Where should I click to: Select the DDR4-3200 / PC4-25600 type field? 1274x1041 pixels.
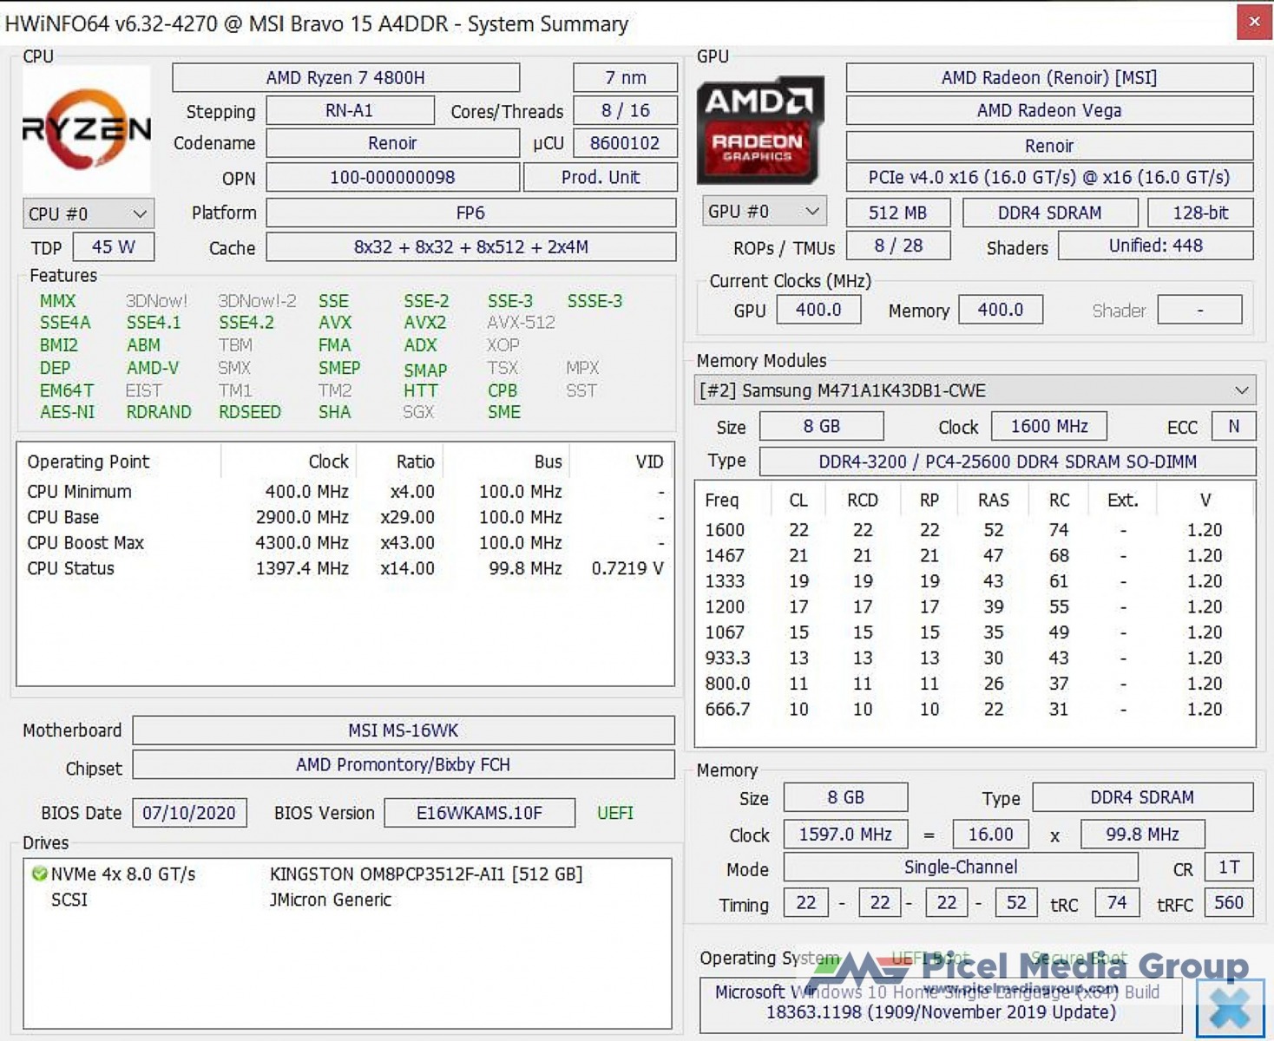click(x=1008, y=462)
